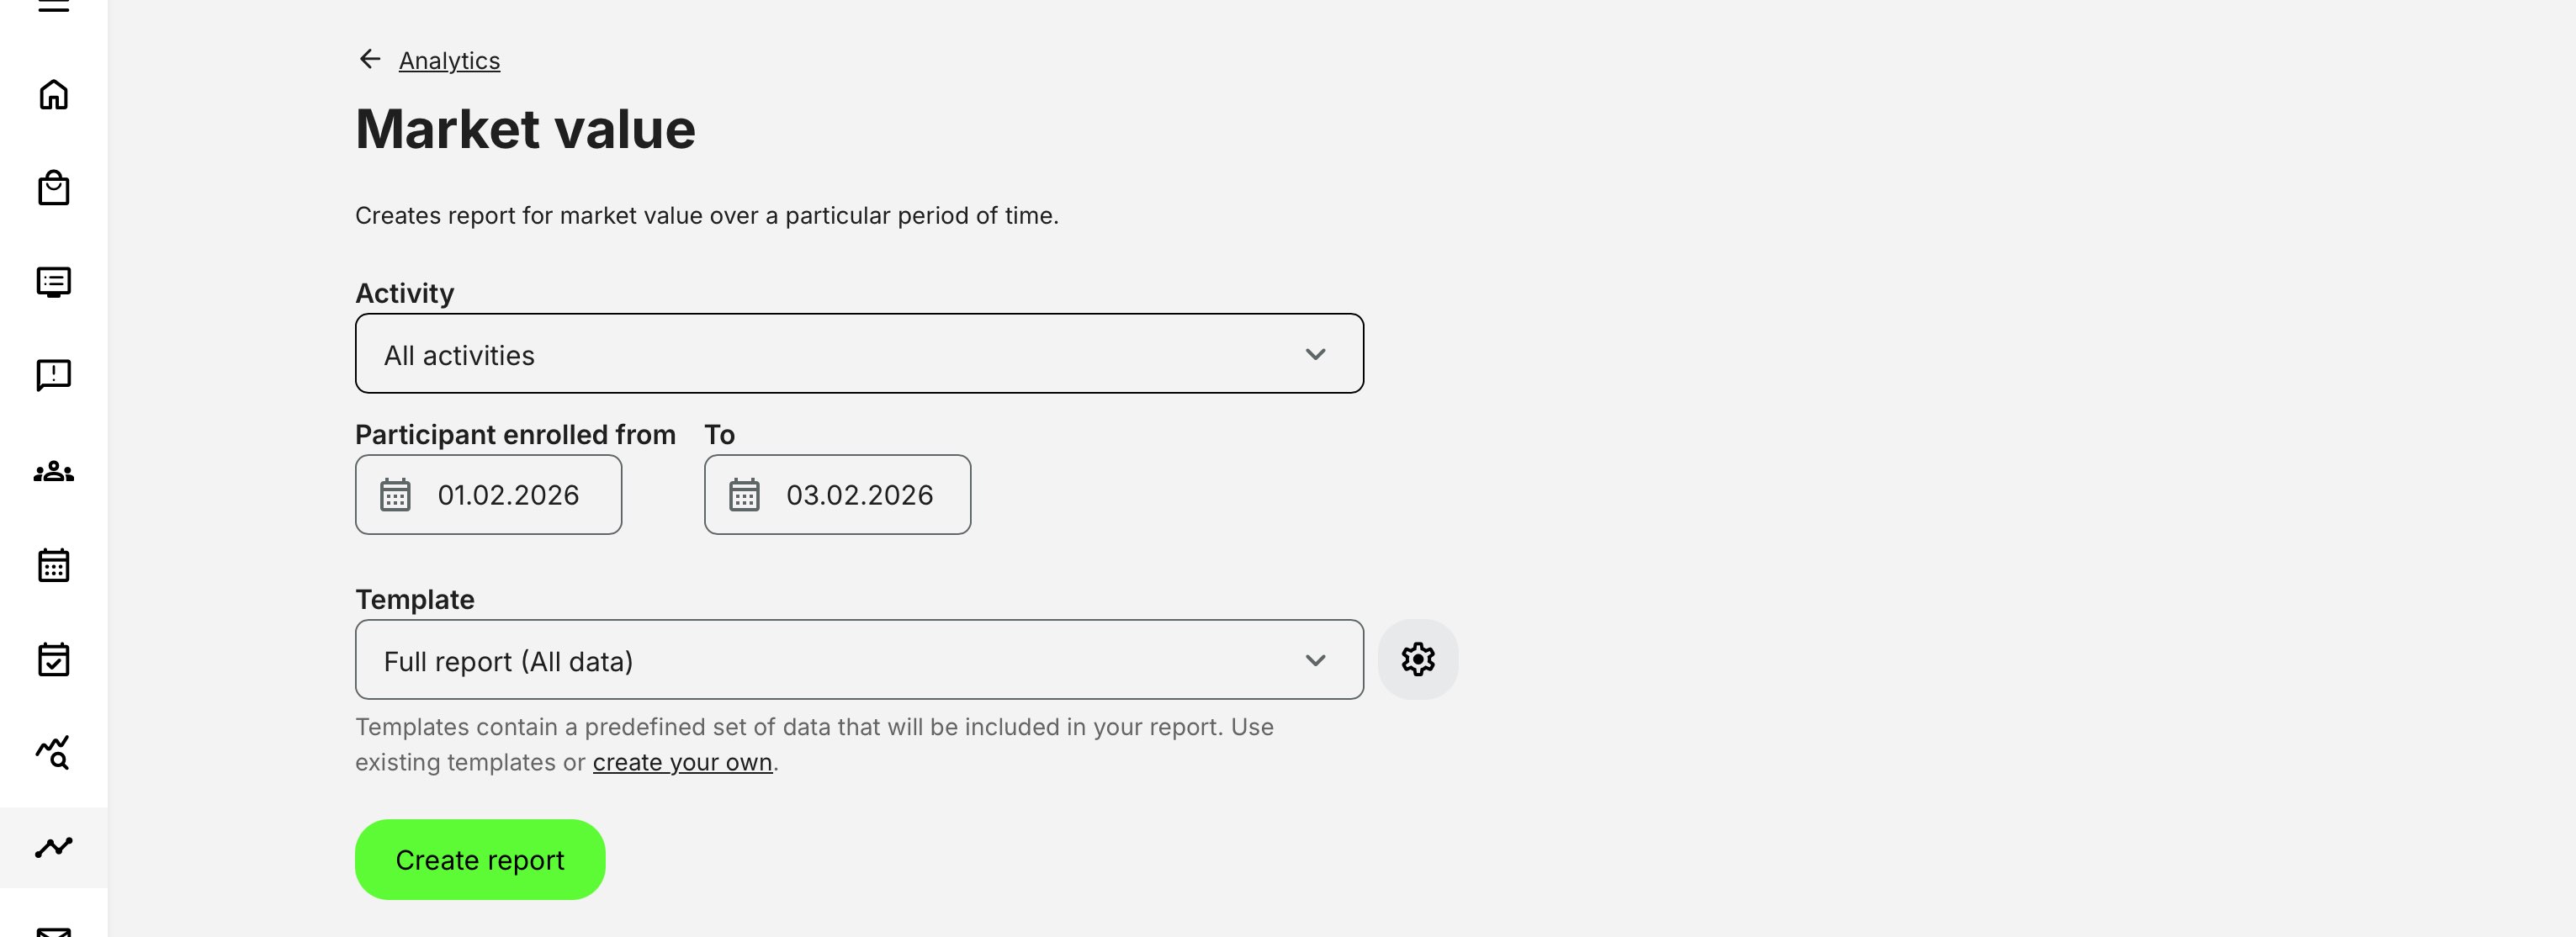Open the Home sidebar icon

(54, 93)
